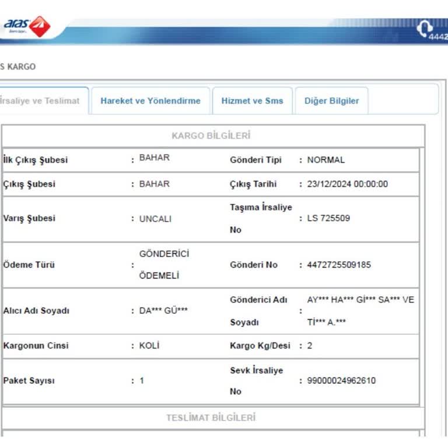Click the Gönderi No label

tap(254, 265)
